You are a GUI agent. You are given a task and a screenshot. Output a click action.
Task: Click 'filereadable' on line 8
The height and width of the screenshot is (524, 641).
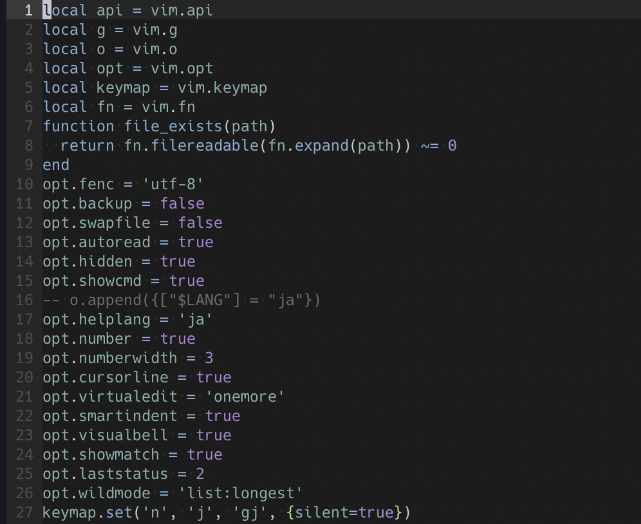(205, 145)
